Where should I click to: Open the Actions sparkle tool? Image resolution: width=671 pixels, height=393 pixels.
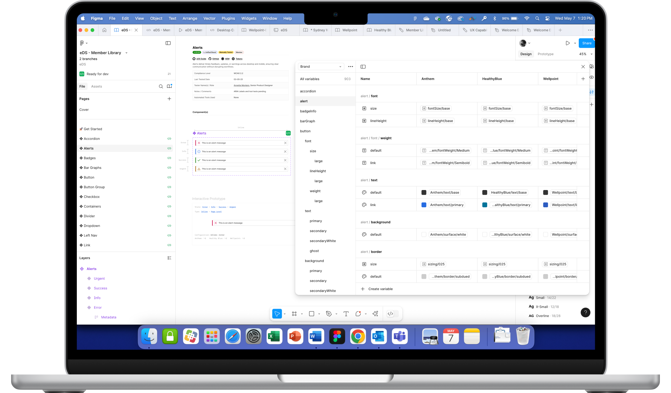375,314
